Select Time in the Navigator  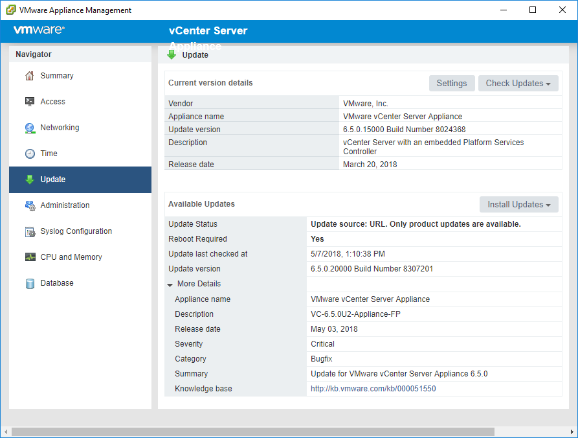click(80, 154)
